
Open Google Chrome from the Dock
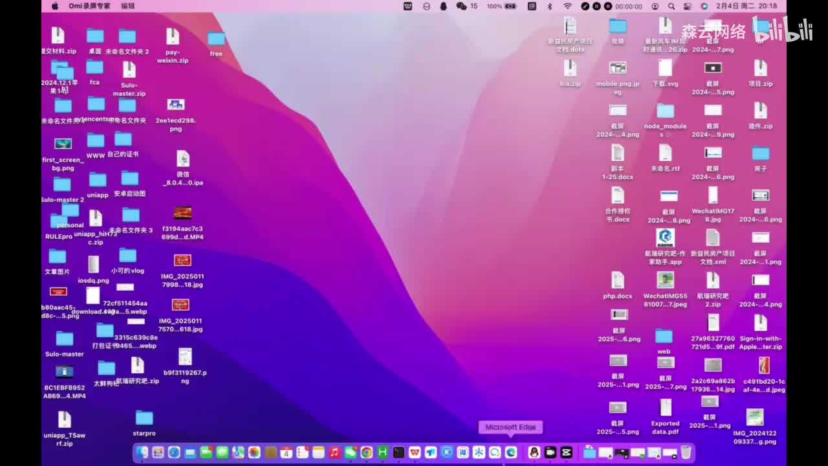[367, 452]
